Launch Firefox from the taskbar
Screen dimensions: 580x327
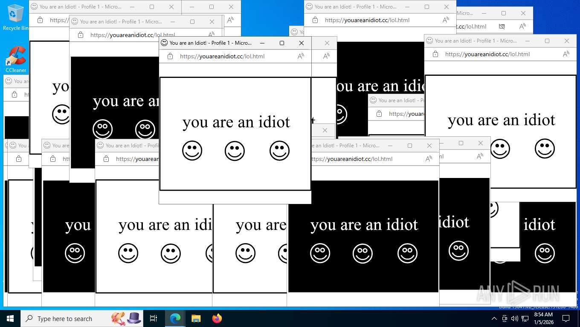point(217,318)
